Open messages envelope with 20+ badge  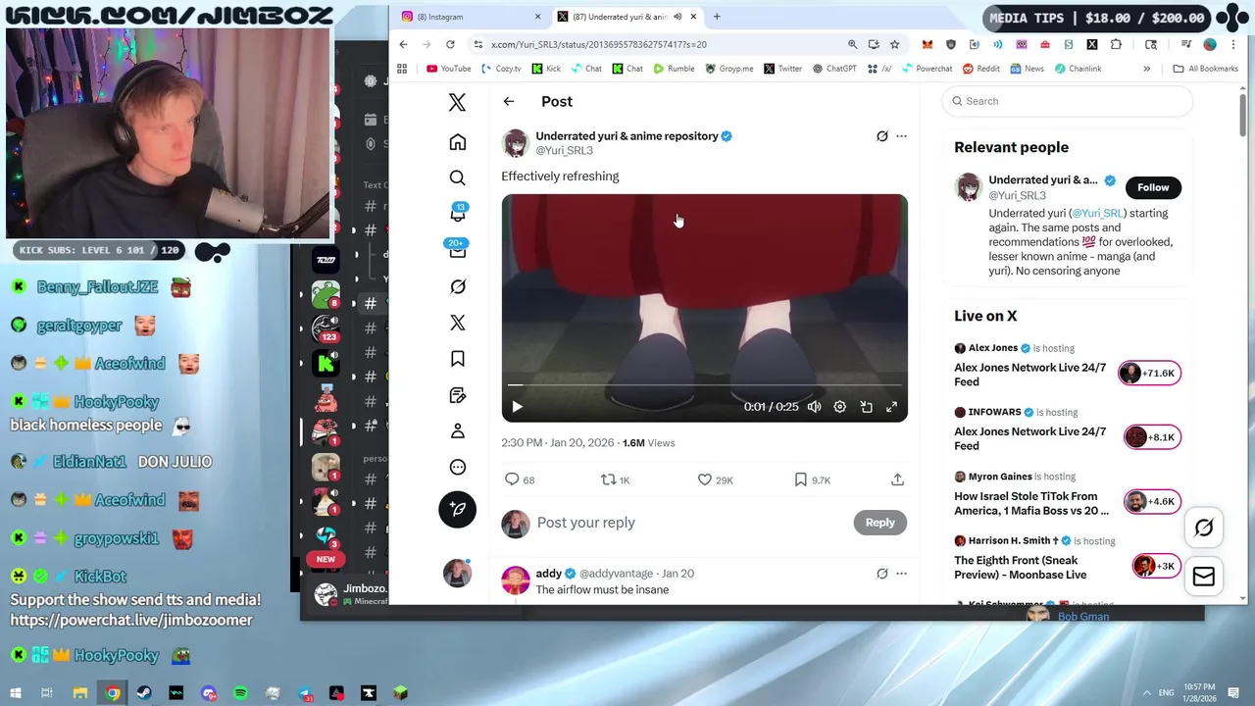[457, 250]
